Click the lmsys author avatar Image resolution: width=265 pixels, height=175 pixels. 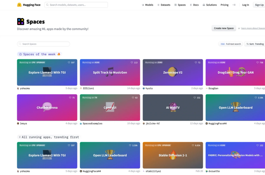(18, 124)
